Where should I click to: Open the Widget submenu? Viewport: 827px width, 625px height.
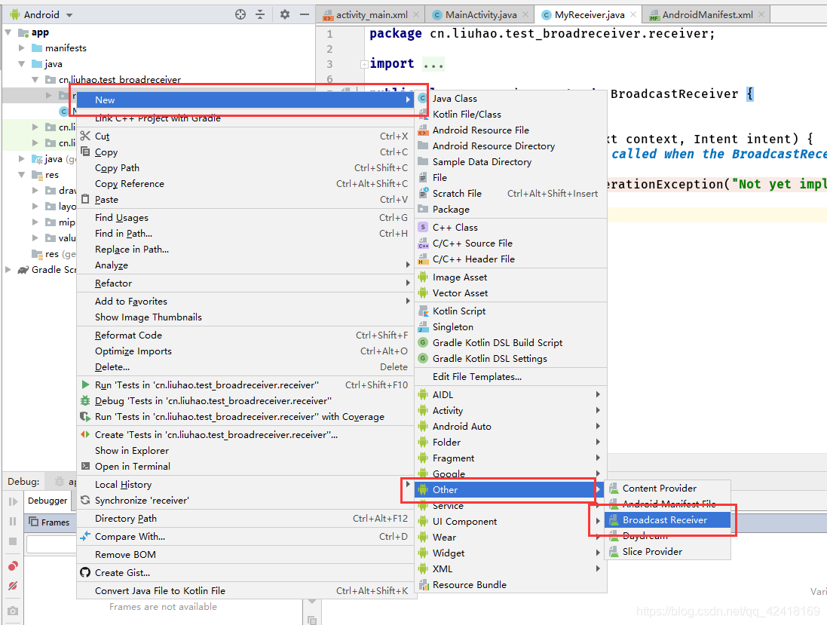click(x=509, y=553)
